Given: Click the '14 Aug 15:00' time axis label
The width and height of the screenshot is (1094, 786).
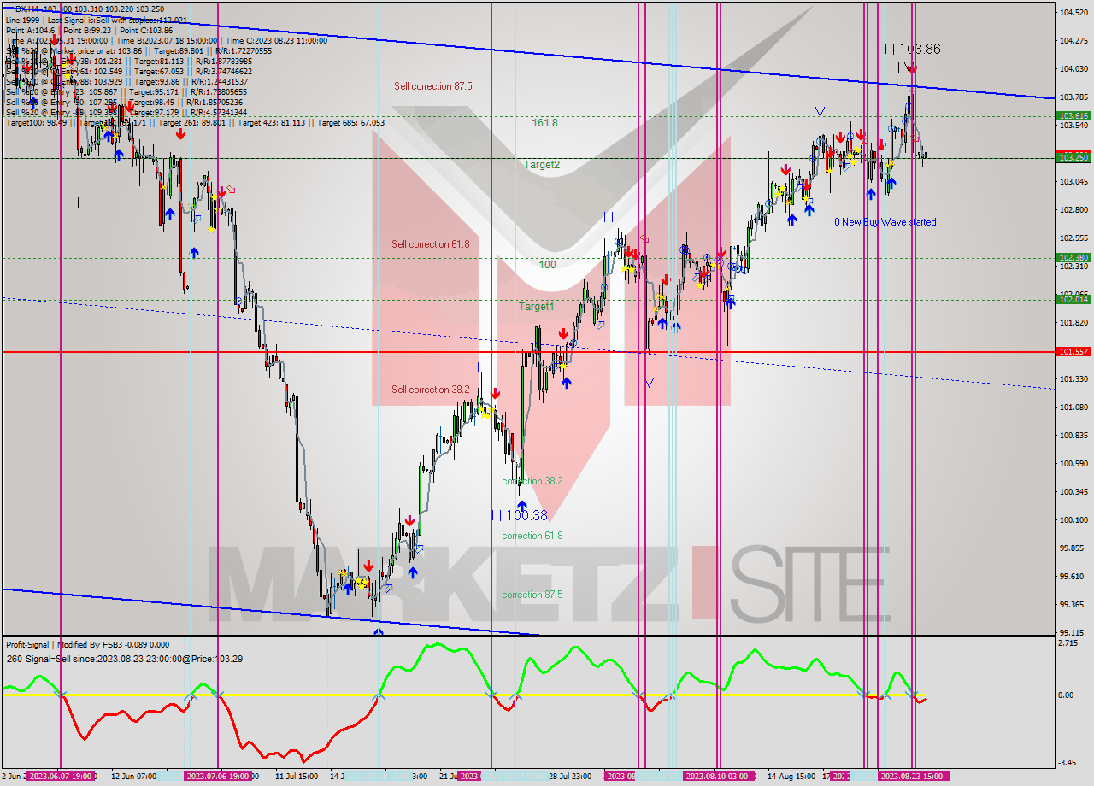Looking at the screenshot, I should (x=791, y=776).
